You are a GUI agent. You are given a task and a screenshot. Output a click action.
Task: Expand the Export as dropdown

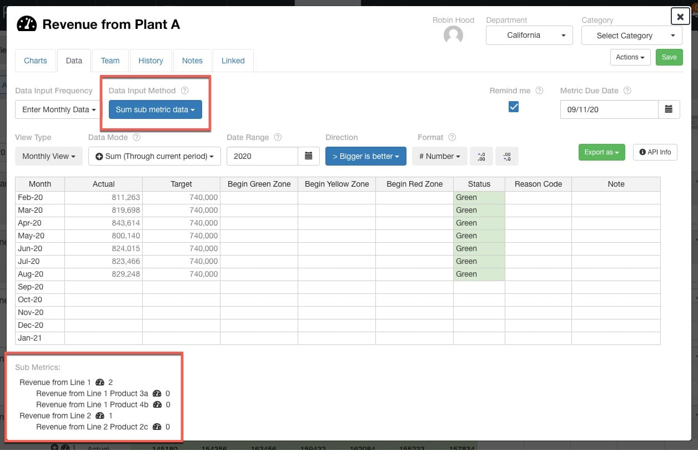click(602, 152)
